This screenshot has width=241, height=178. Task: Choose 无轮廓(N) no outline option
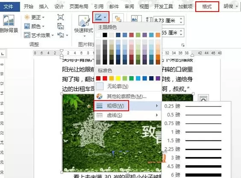128,86
